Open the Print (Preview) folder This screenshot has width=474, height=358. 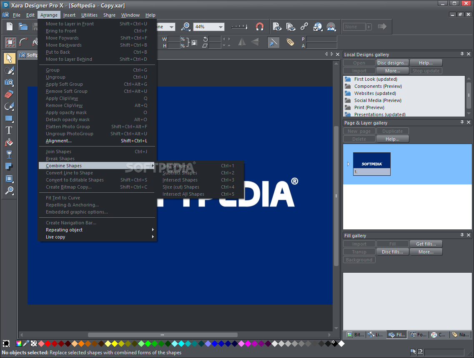(x=369, y=107)
